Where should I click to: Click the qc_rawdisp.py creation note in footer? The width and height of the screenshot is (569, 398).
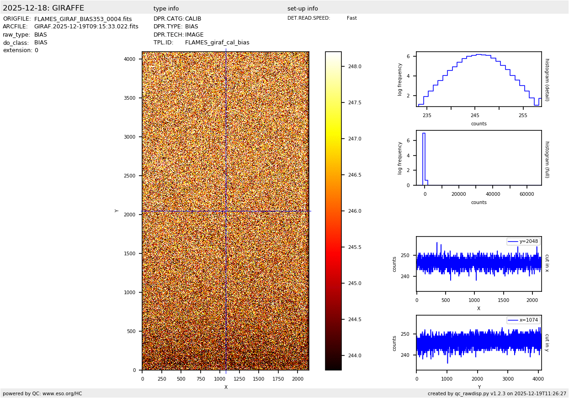click(497, 393)
